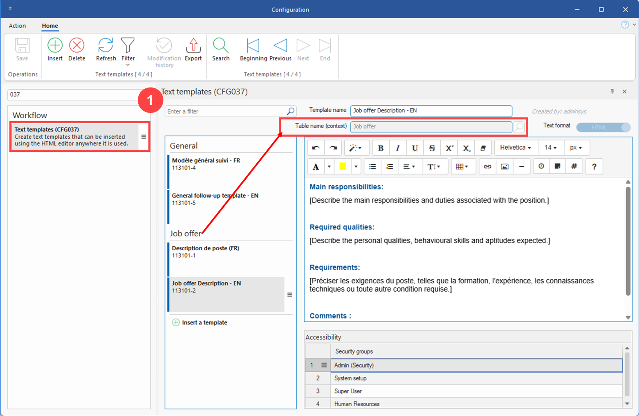Clear formatting with the eraser icon

[483, 148]
